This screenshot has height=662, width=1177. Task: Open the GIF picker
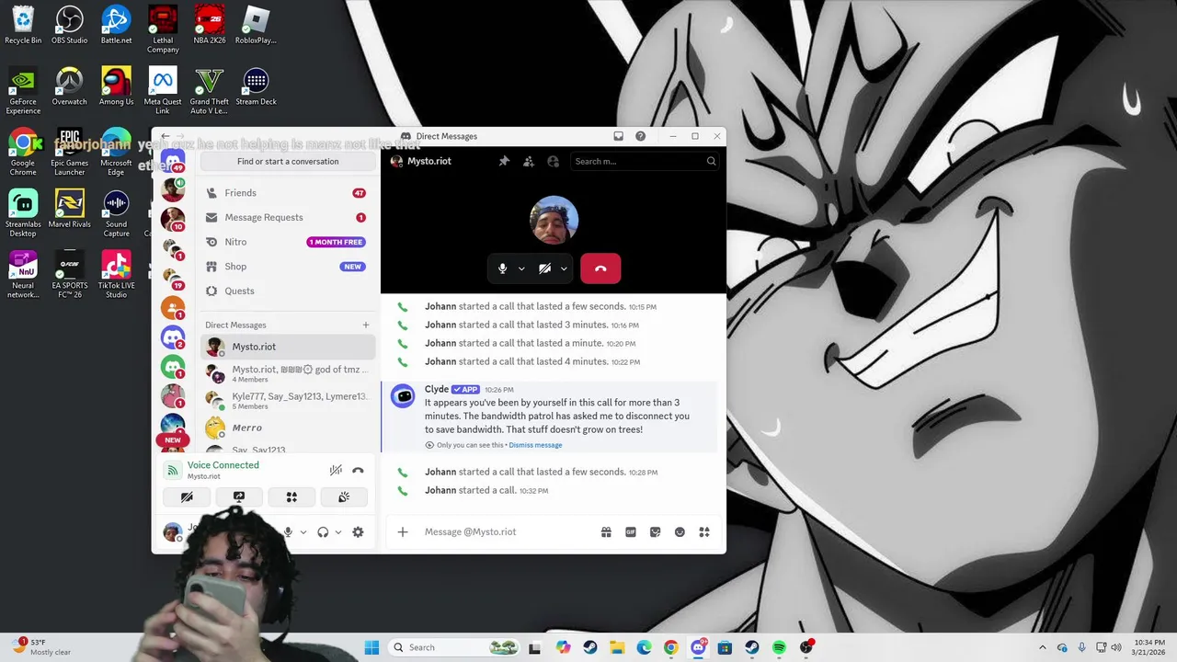(x=631, y=531)
